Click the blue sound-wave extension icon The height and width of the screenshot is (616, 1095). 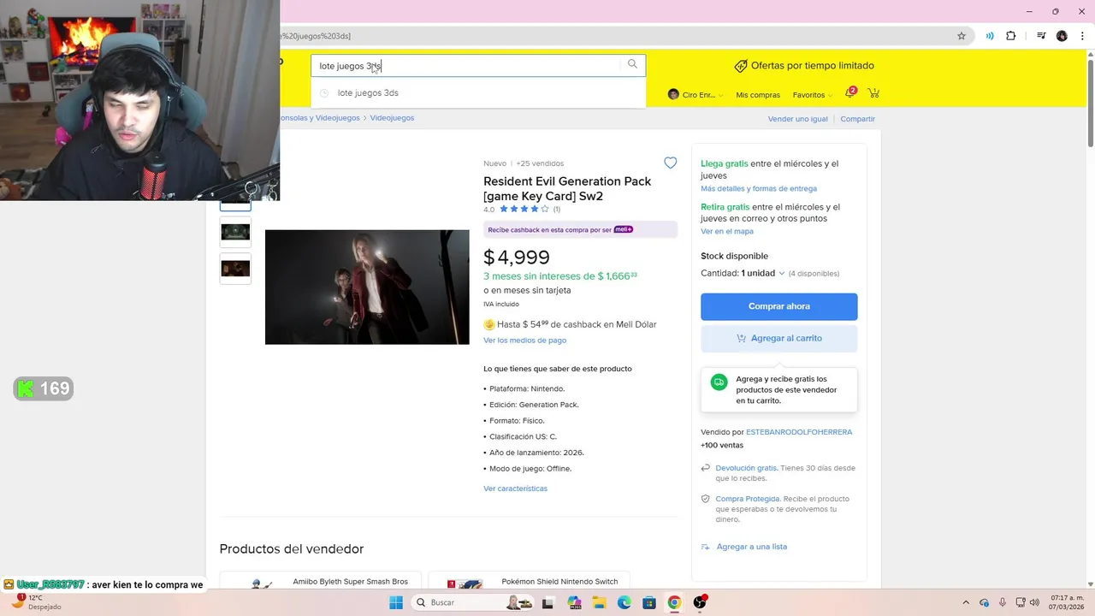[x=990, y=36]
